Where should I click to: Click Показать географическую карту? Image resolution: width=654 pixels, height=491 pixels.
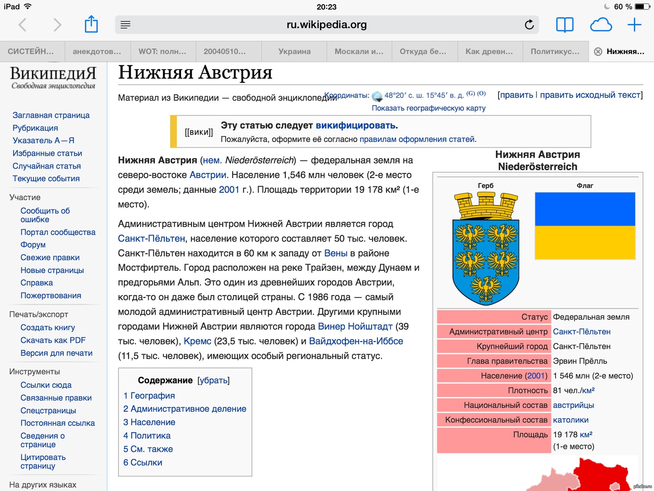(429, 108)
